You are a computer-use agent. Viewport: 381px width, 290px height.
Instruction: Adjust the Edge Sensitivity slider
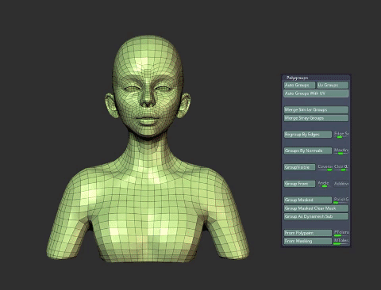(341, 135)
